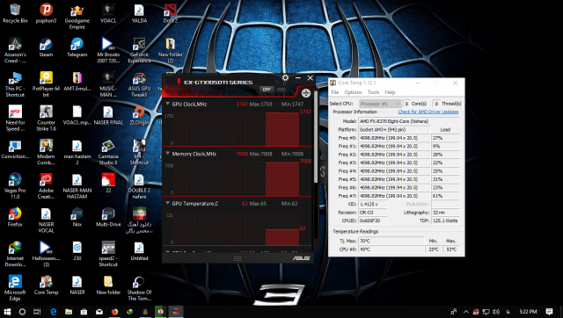Click the Freq #7 load value 61%
This screenshot has height=318, width=563.
446,196
